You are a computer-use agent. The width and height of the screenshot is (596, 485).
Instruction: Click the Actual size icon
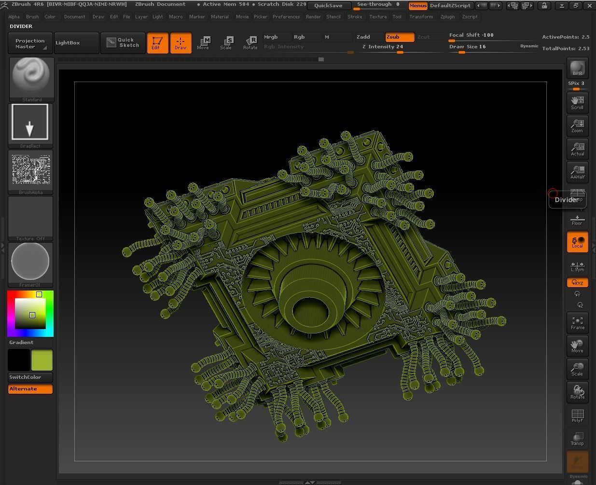[x=577, y=149]
